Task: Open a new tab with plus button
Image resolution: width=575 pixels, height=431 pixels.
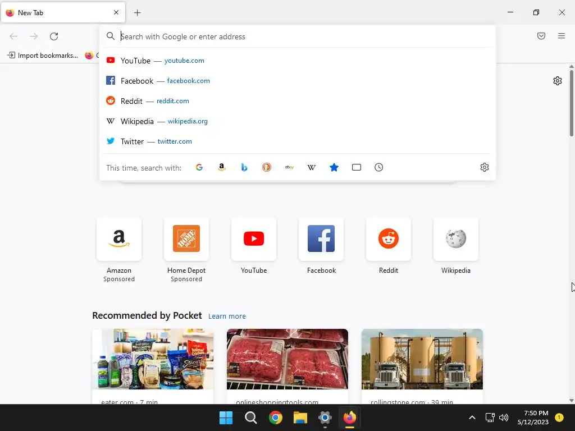Action: [138, 13]
